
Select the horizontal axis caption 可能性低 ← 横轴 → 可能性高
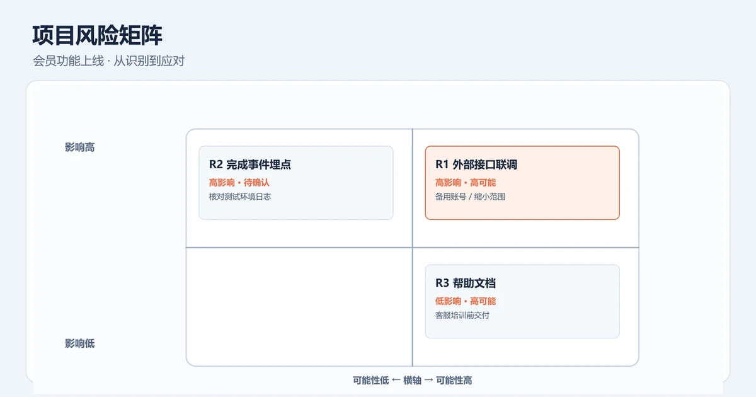point(413,380)
